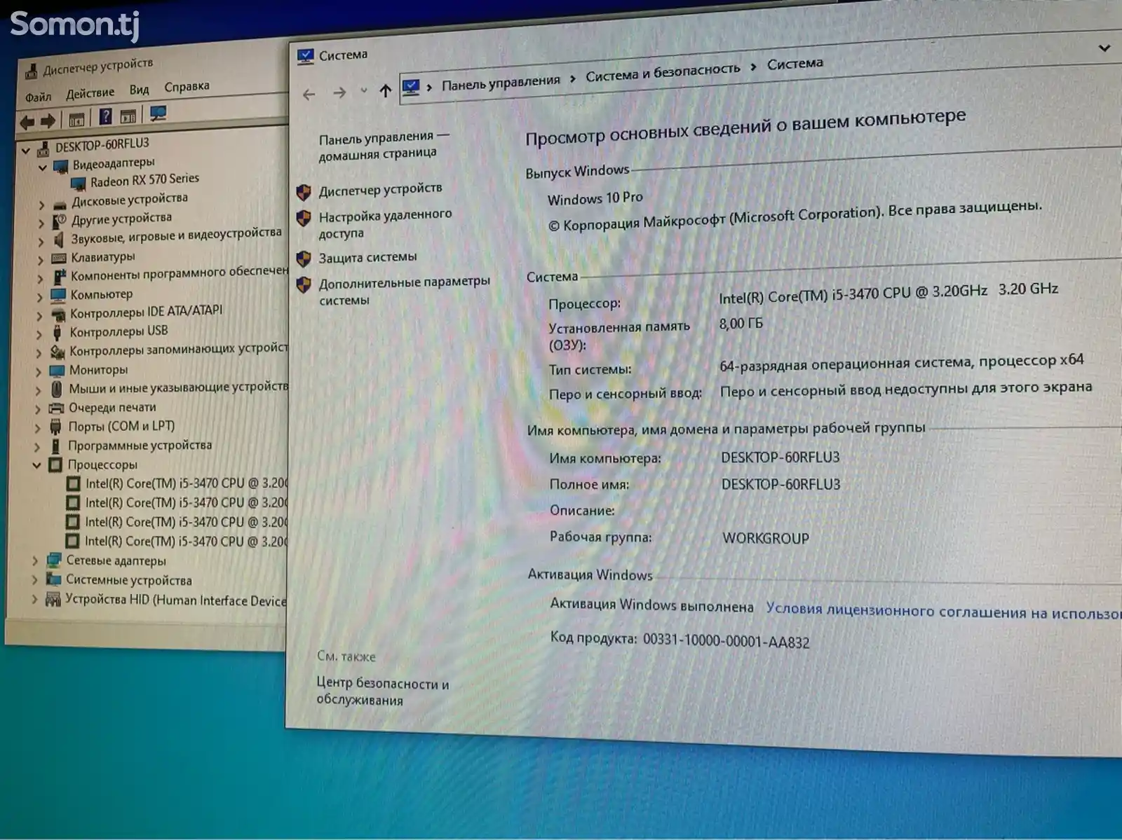Click the help question mark toolbar icon
This screenshot has height=840, width=1122.
point(105,117)
